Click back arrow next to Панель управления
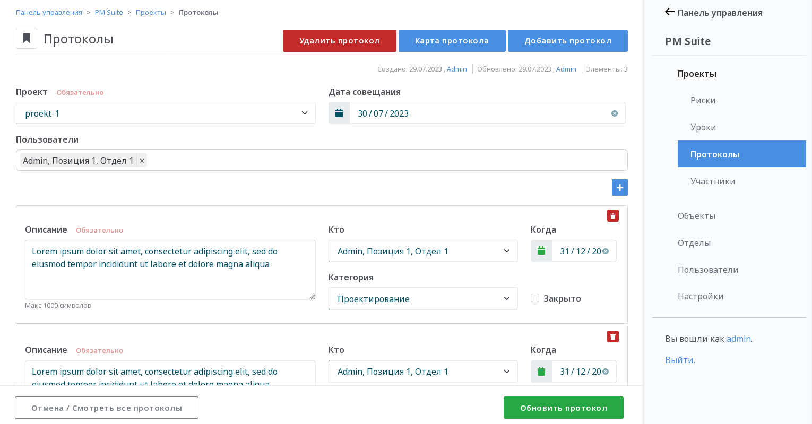The image size is (812, 424). pos(670,12)
